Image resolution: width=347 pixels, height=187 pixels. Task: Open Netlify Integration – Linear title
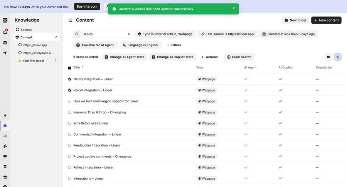click(93, 79)
